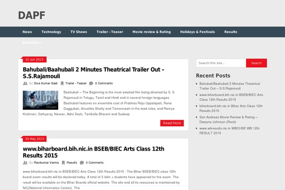Open author Siva Kumar Gadi
Viewport: 285px width, 190px height.
46,83
